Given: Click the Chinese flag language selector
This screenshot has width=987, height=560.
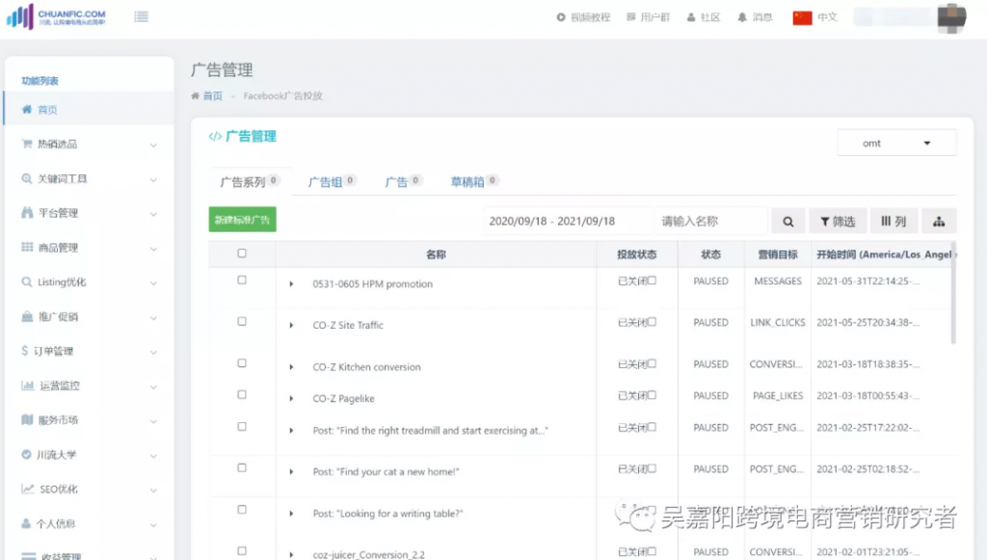Looking at the screenshot, I should [803, 17].
